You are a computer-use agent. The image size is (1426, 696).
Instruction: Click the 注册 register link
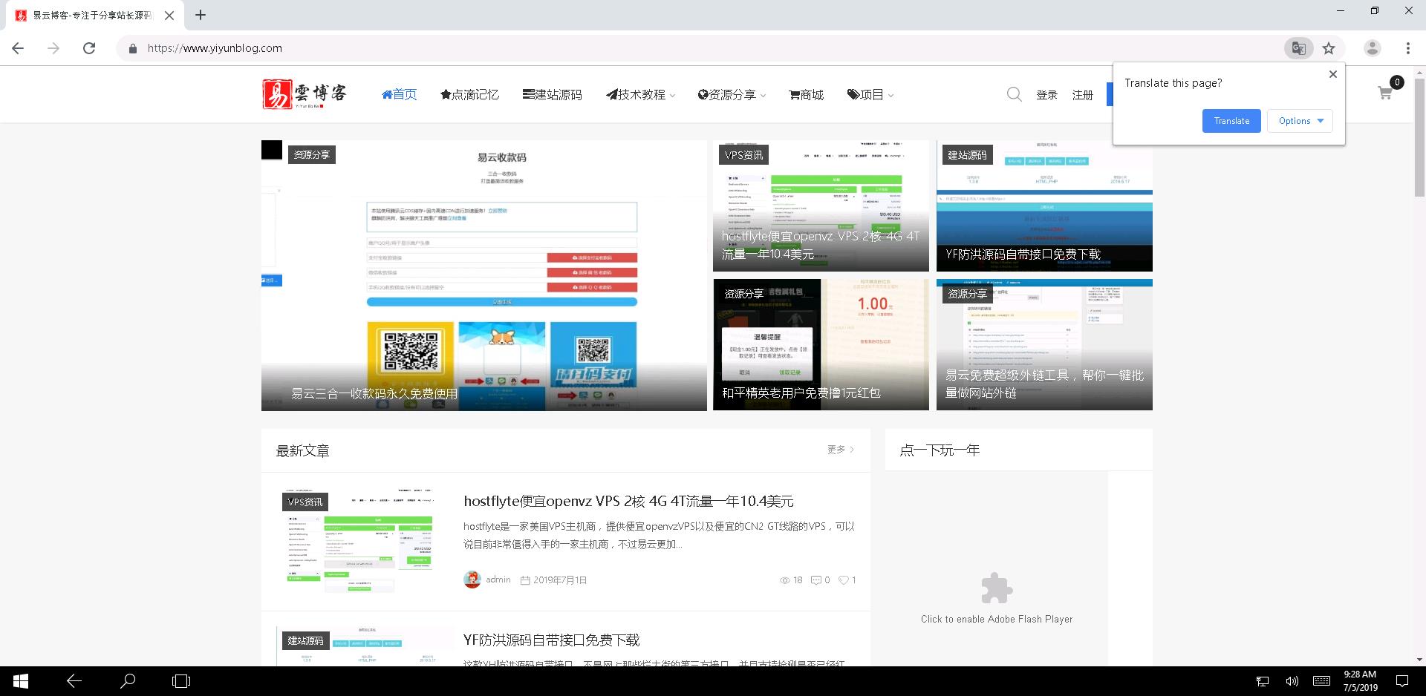click(1082, 95)
